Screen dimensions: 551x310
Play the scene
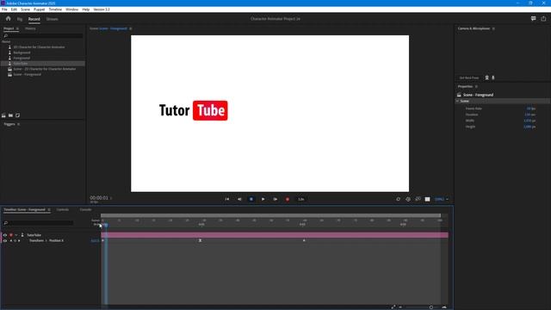(x=263, y=199)
